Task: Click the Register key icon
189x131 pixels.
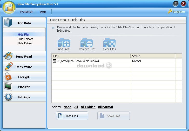Action: [x=170, y=11]
